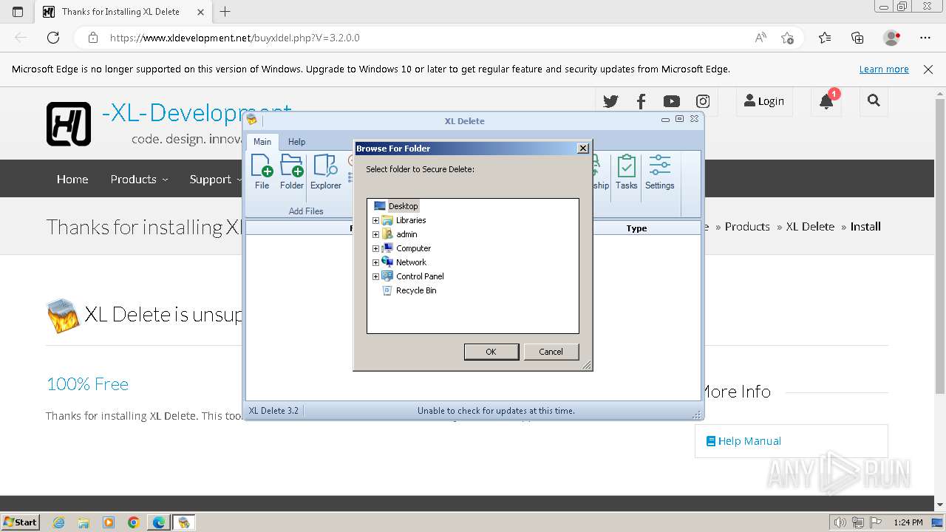The height and width of the screenshot is (532, 946).
Task: Open the Explorer tool in XL Delete
Action: click(x=325, y=172)
